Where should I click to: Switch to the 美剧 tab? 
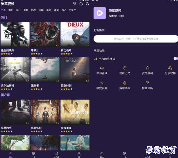(26, 10)
